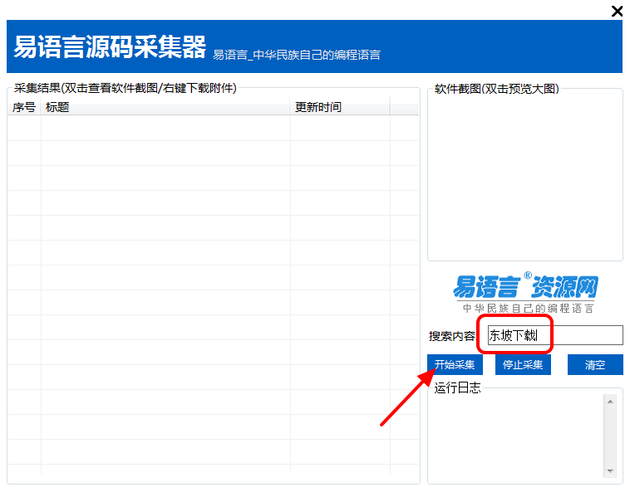
Task: Click the 搜索内容 label
Action: point(451,336)
